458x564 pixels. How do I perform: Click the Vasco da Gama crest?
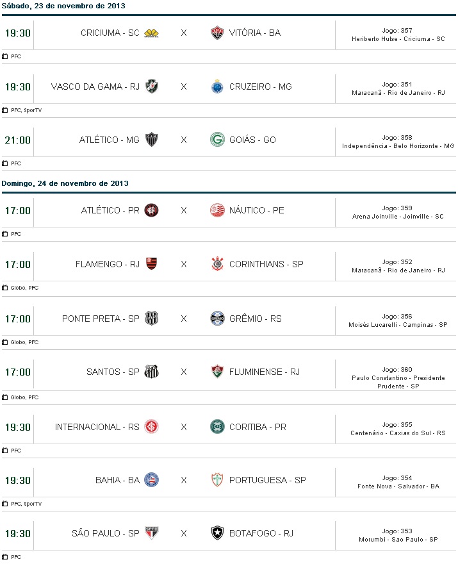point(151,87)
